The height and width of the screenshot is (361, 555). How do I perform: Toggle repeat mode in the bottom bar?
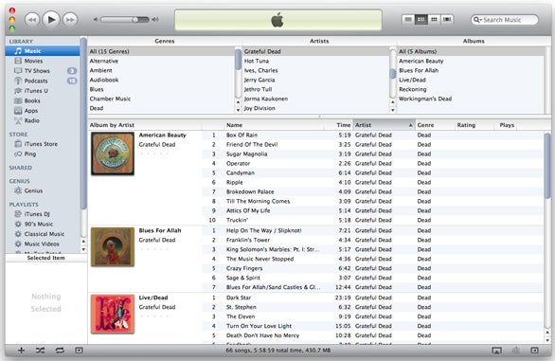[60, 351]
